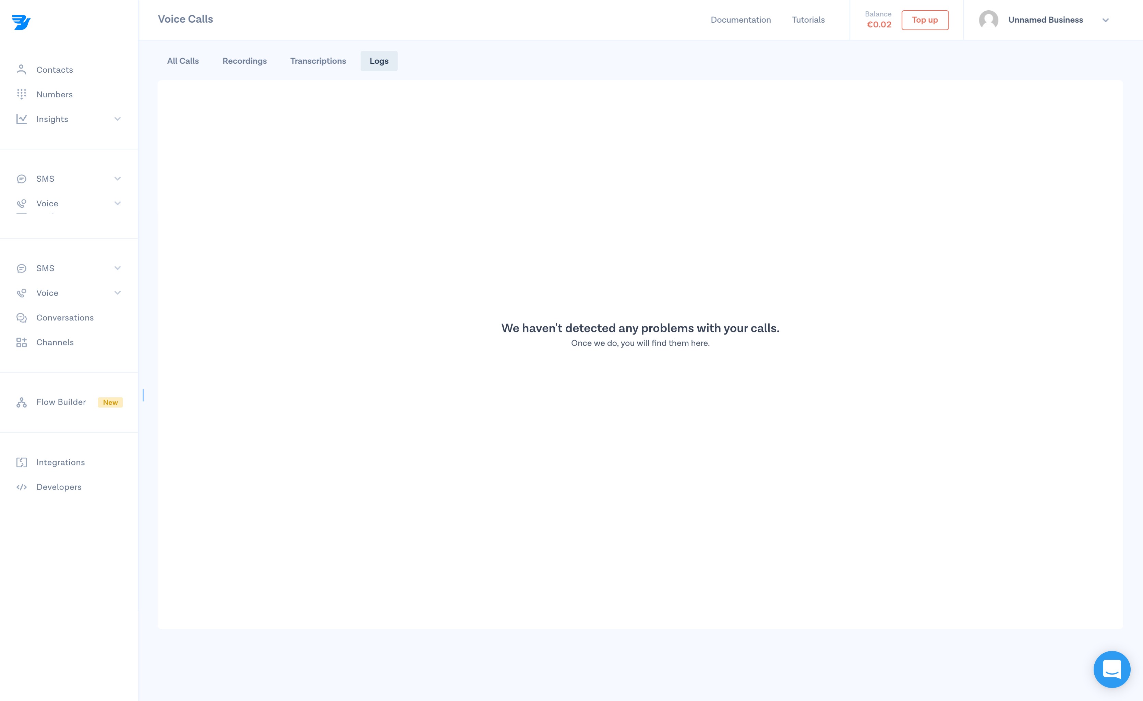Click the Voice phone icon in the group below Insights
This screenshot has width=1143, height=701.
21,203
